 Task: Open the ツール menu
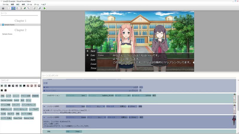(x=30, y=4)
